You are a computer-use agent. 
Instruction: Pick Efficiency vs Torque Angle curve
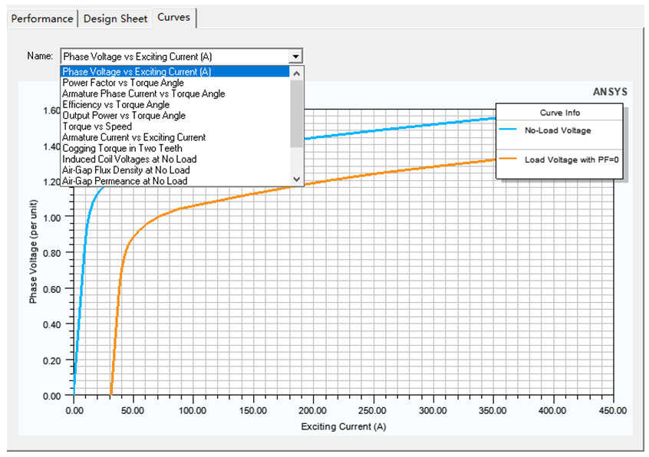175,104
